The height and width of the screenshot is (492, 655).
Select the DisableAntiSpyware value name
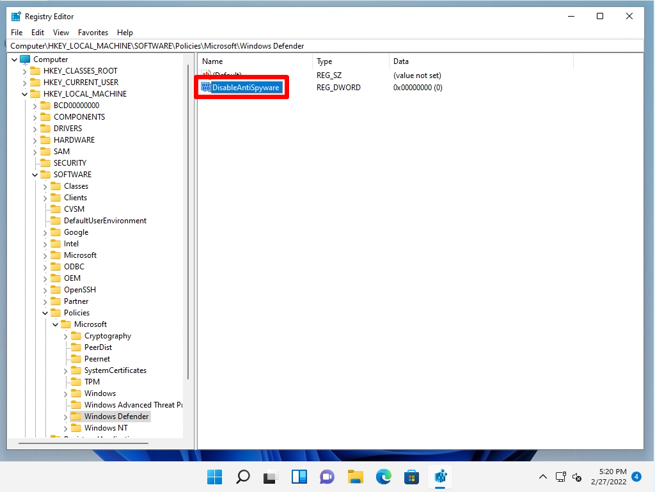246,87
